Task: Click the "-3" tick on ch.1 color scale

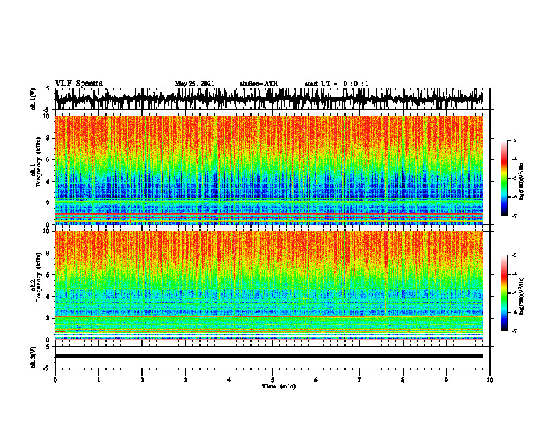Action: [x=514, y=141]
